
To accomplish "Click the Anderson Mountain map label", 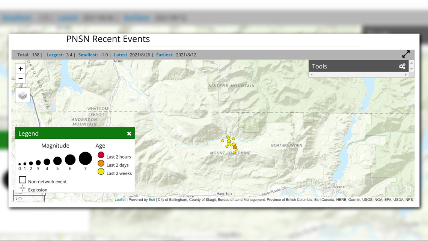I will pyautogui.click(x=84, y=122).
